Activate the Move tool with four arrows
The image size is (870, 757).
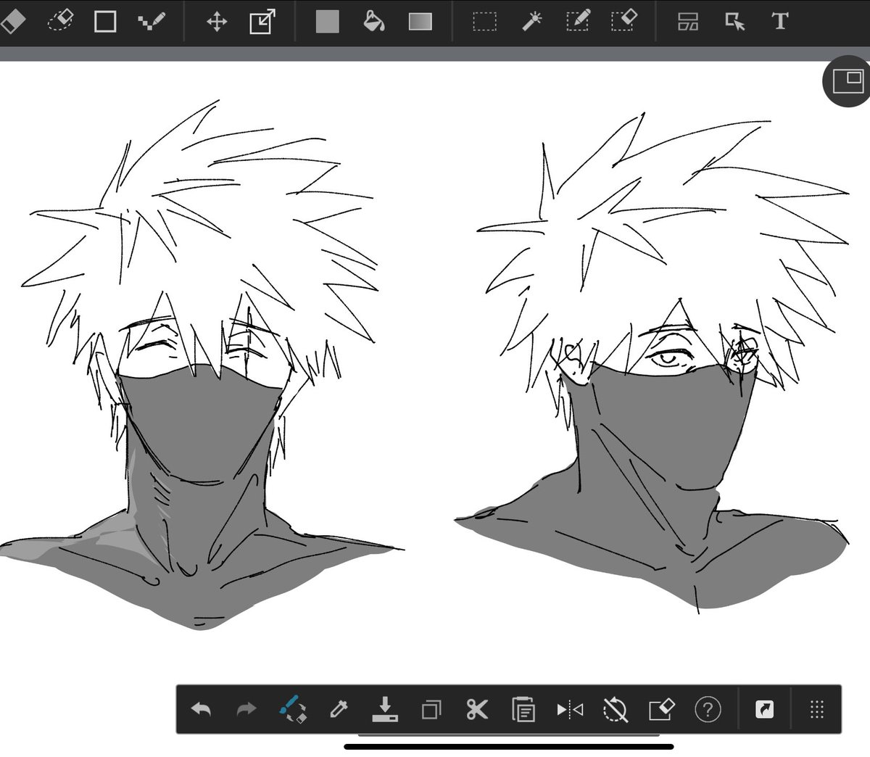point(217,22)
